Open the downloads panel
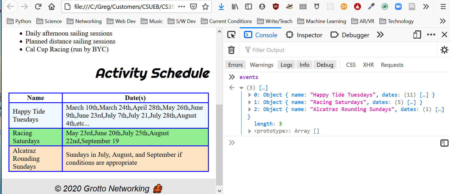450x194 pixels. 221,7
